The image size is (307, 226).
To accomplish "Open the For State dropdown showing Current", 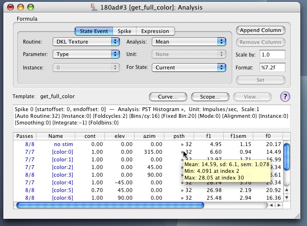I will [x=188, y=68].
